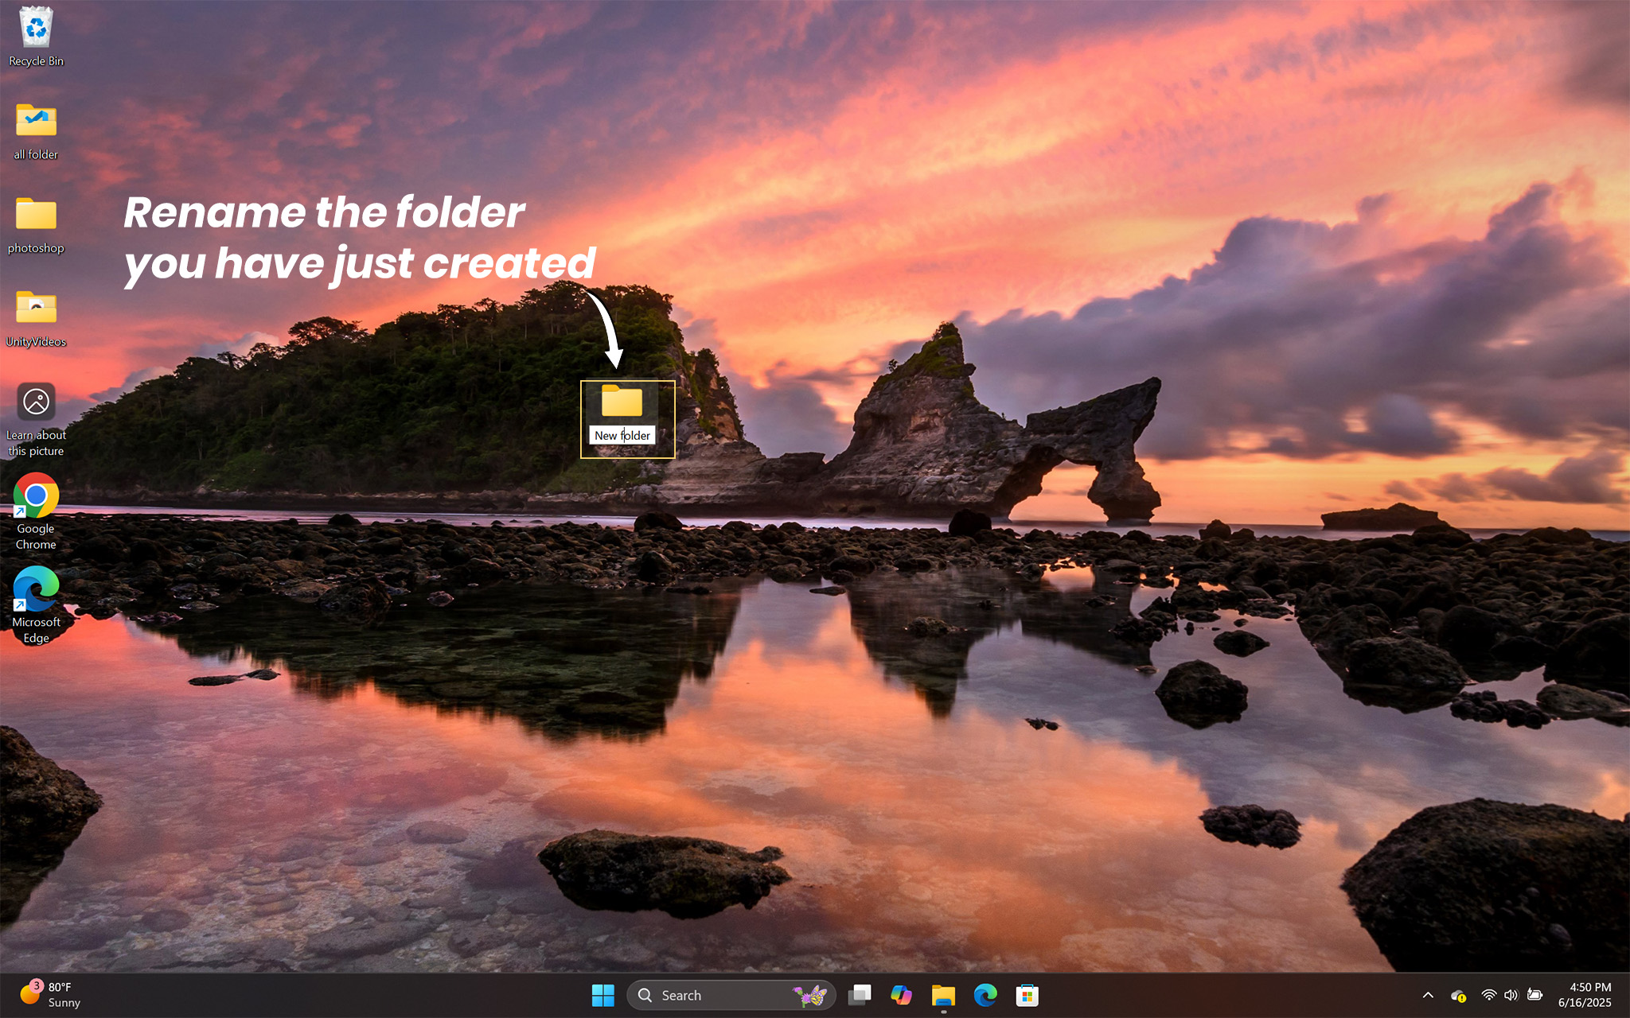Click inside the New folder name field

(622, 435)
